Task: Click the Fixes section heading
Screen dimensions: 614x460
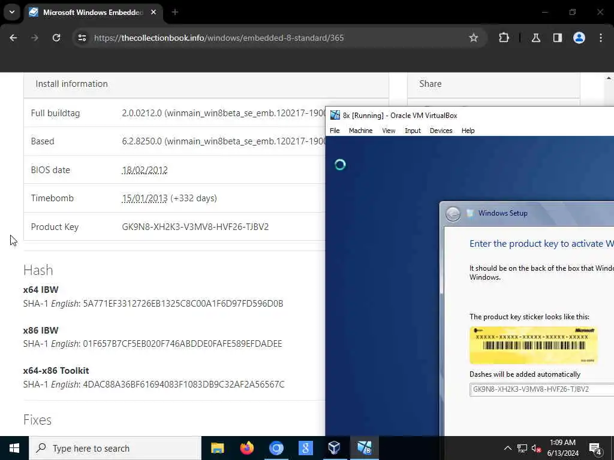Action: point(37,420)
